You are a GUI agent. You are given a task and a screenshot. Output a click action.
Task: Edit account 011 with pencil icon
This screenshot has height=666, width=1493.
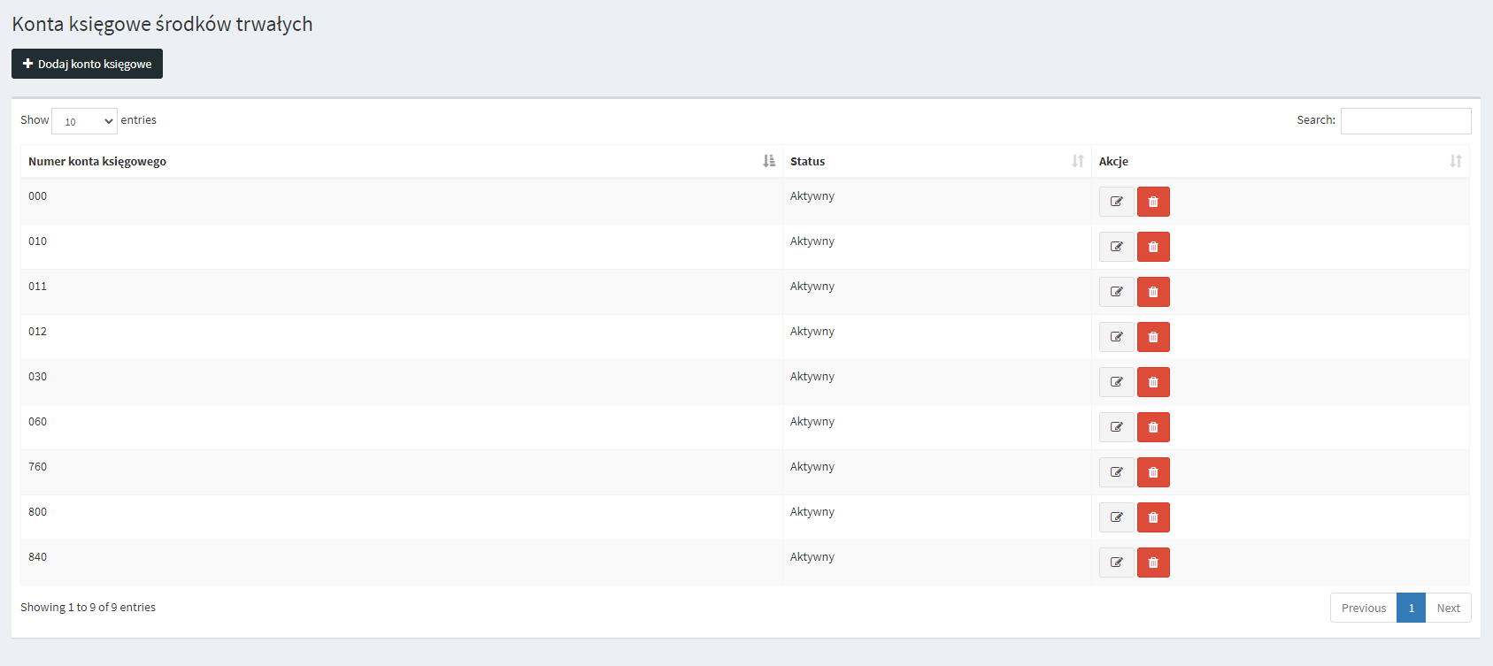[x=1116, y=292]
